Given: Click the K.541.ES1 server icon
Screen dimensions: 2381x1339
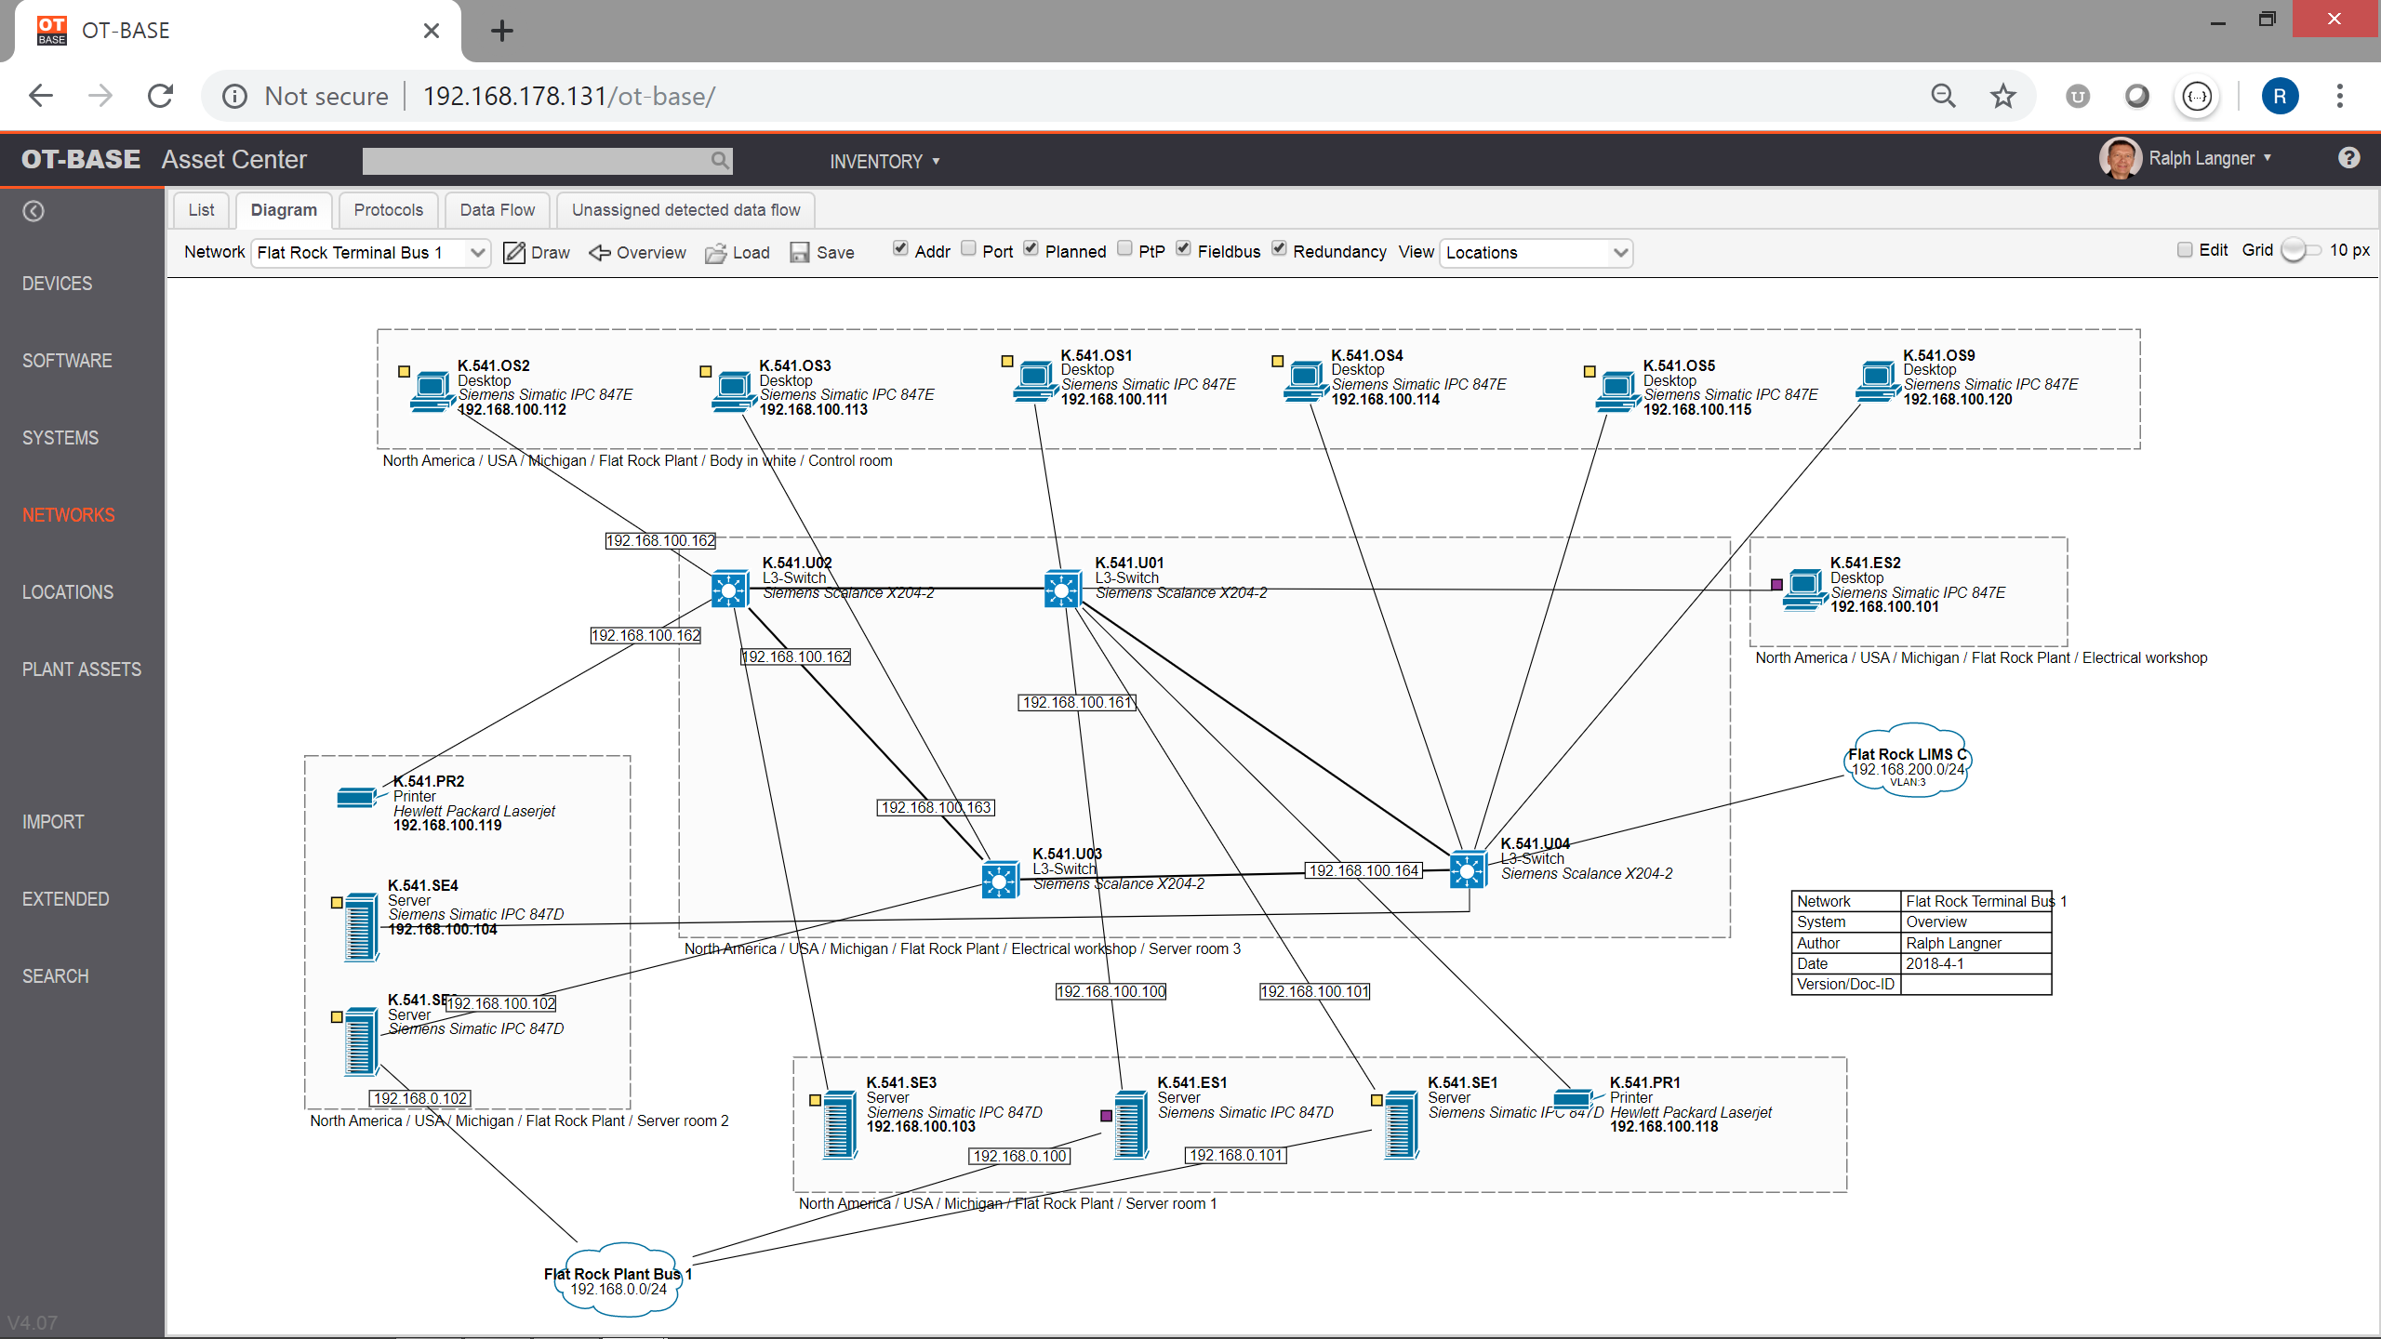Looking at the screenshot, I should click(1131, 1124).
